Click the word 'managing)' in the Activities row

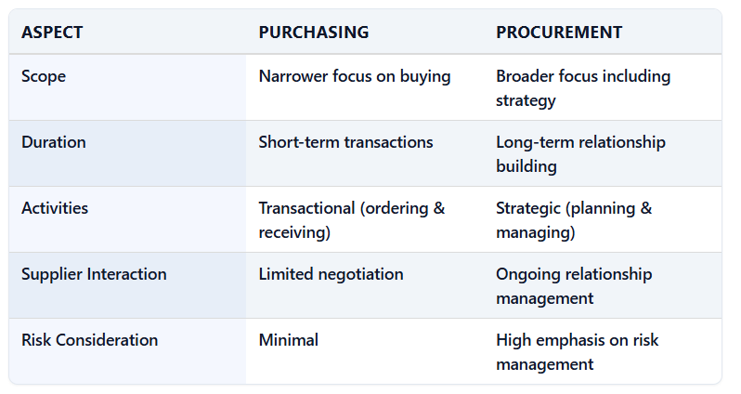(535, 232)
